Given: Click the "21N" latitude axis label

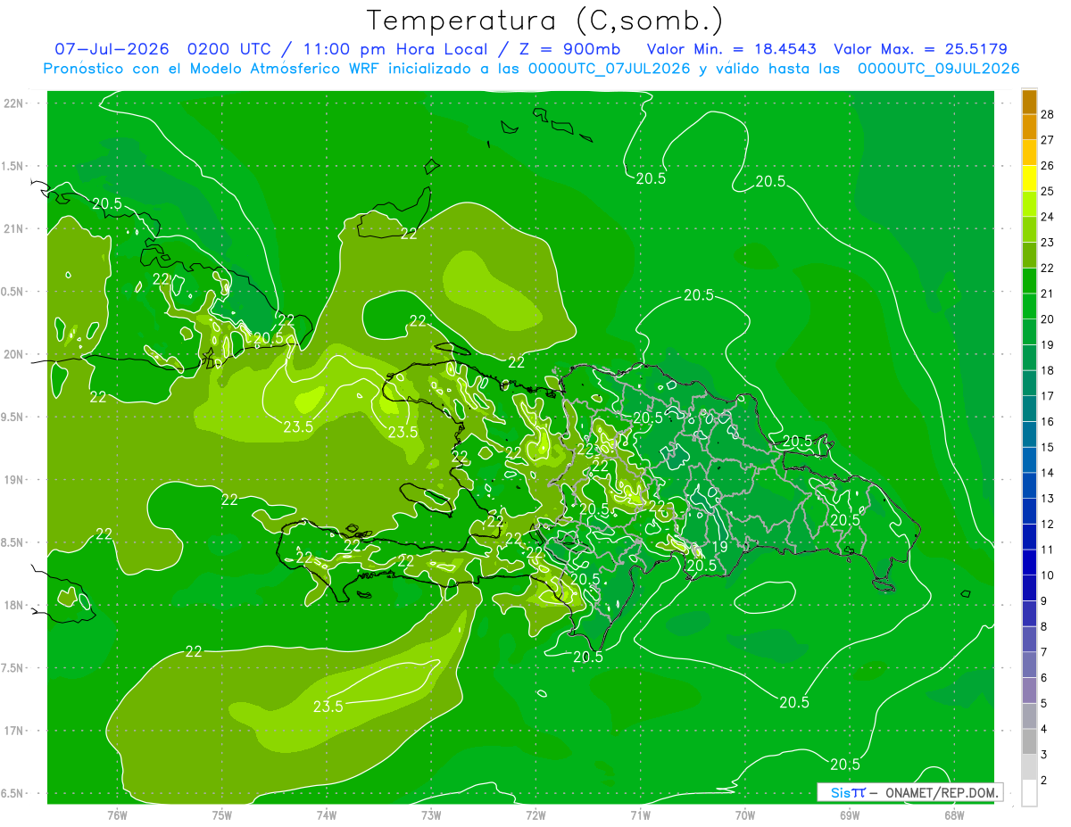Looking at the screenshot, I should point(14,229).
